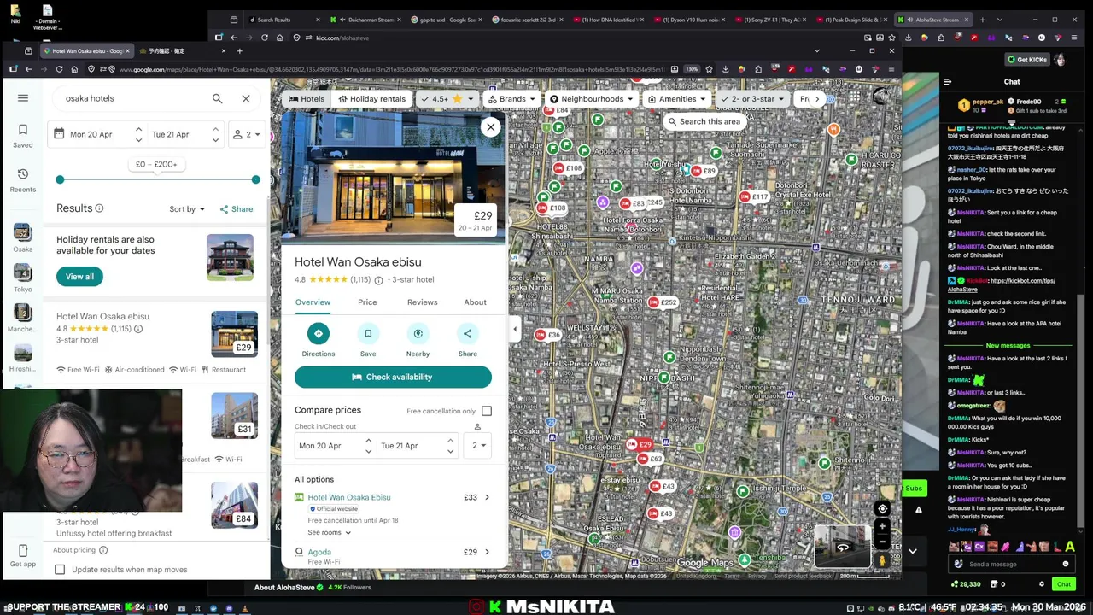Select the Hotels filter chip
1093x615 pixels.
tap(307, 99)
